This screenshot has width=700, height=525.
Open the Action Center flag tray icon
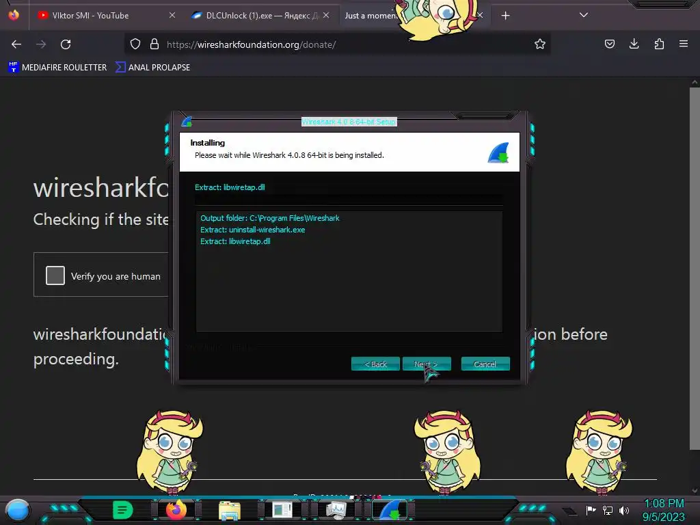pos(591,510)
